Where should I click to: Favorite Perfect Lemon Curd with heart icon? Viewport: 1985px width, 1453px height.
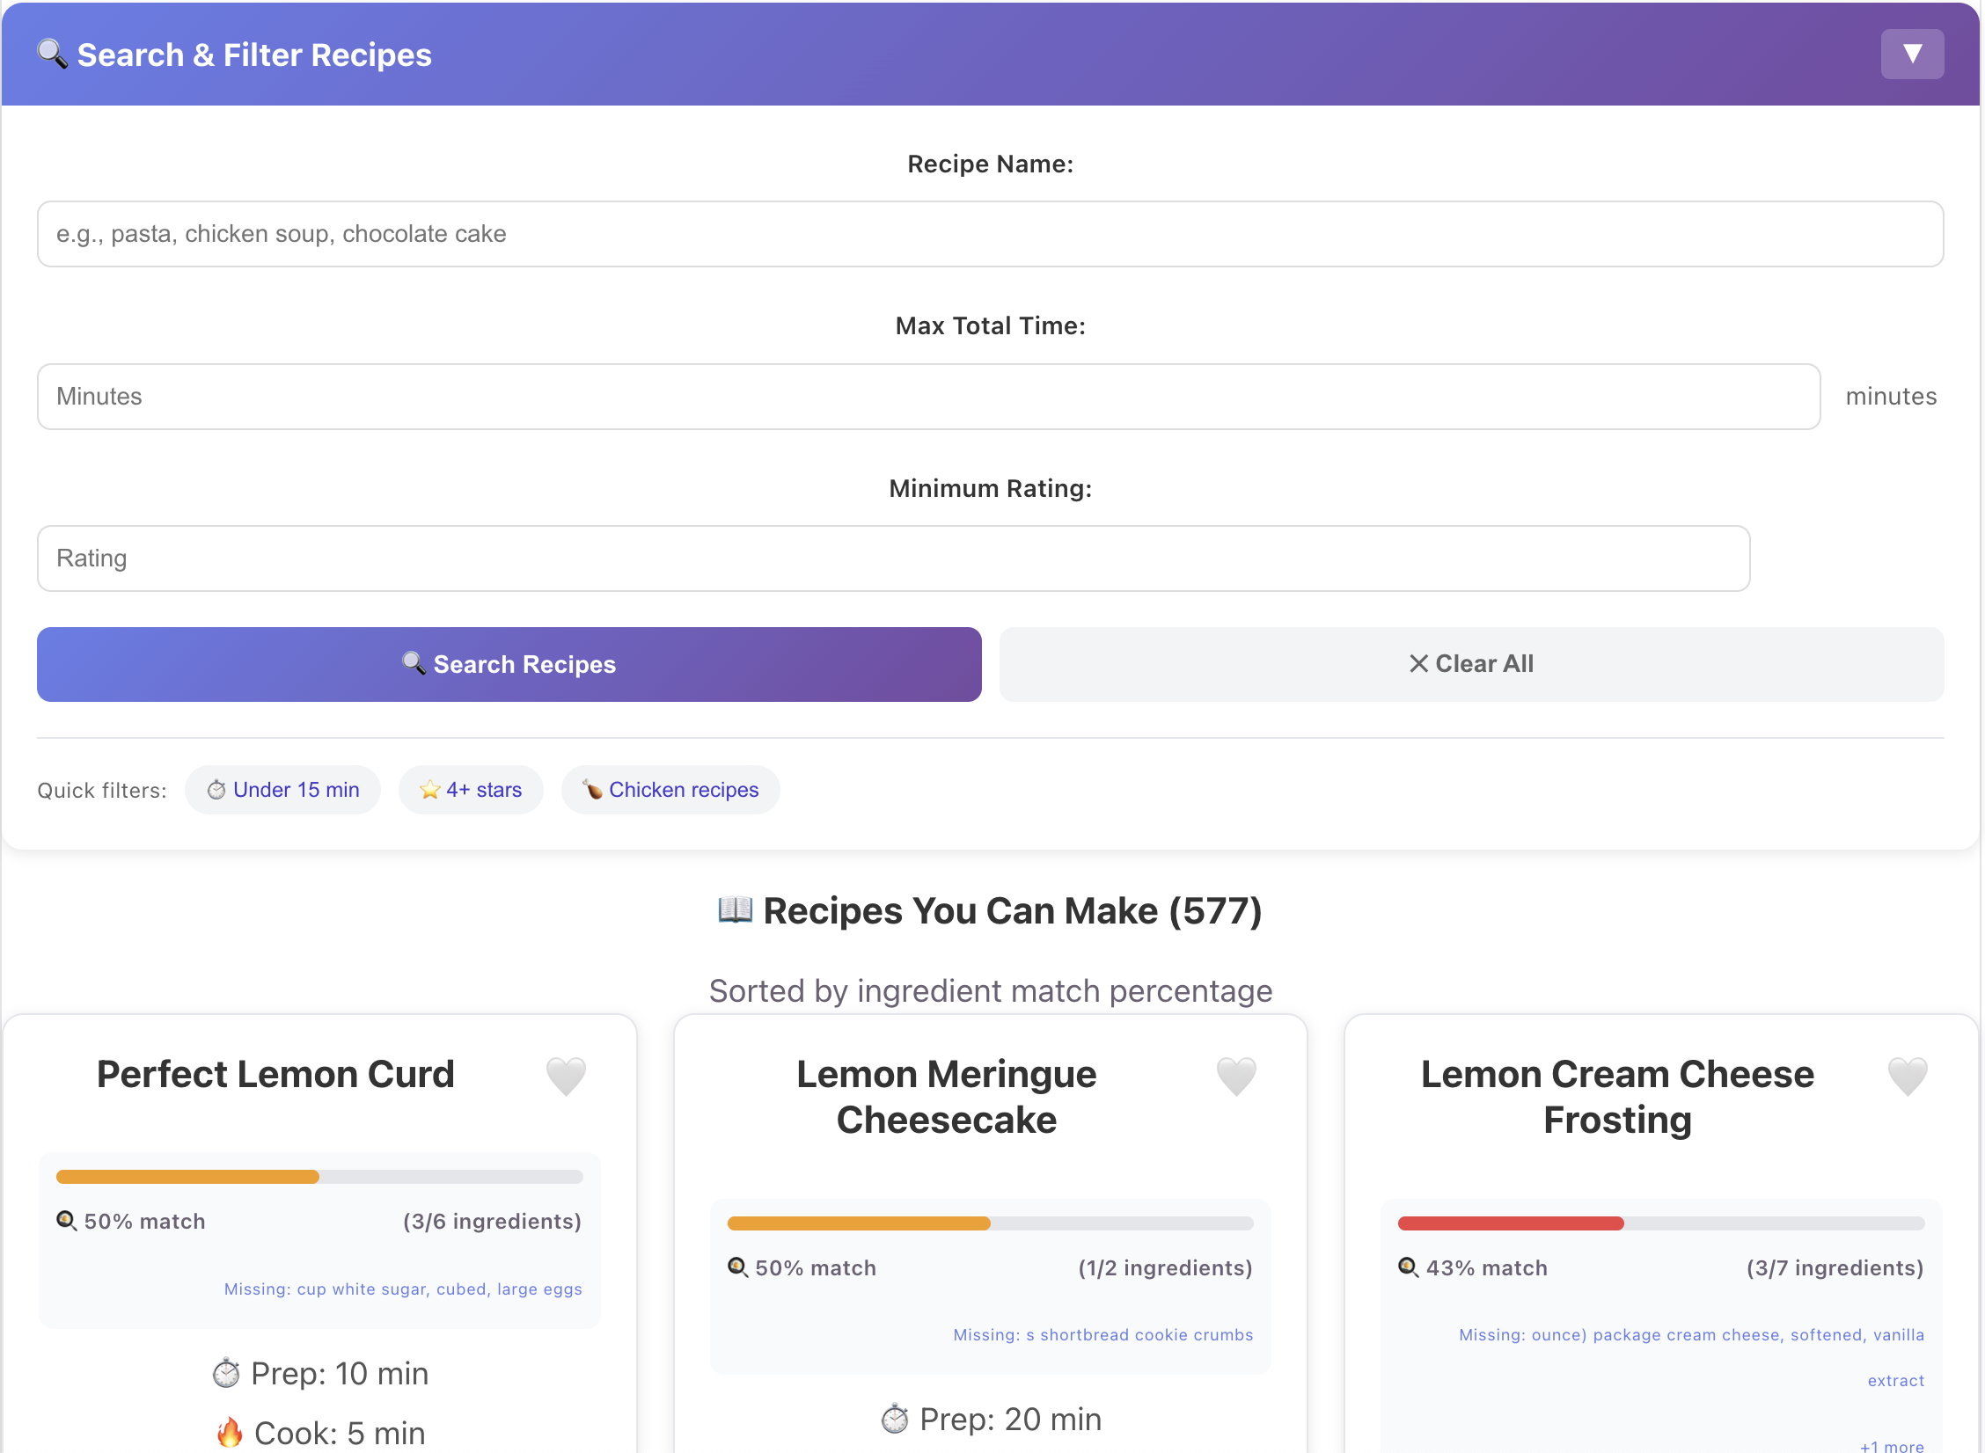566,1076
